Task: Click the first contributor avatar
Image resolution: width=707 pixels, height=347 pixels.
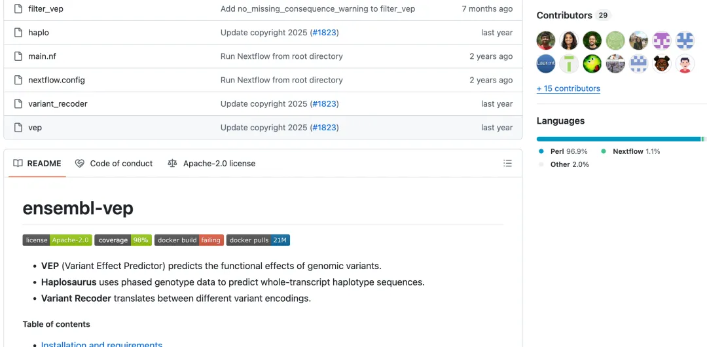Action: [x=546, y=41]
